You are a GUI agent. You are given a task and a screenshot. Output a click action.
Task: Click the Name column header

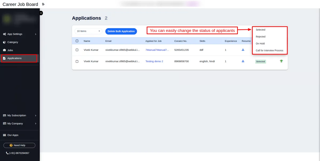tap(87, 41)
